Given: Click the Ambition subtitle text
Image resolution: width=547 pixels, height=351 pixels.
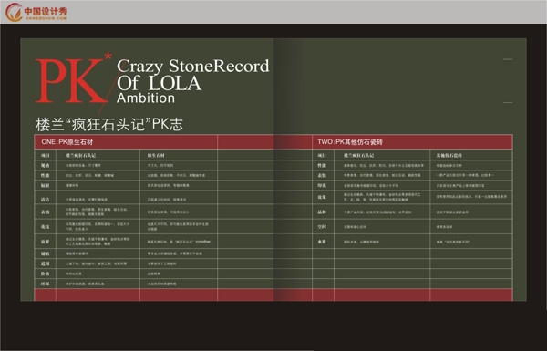Looking at the screenshot, I should pos(146,98).
